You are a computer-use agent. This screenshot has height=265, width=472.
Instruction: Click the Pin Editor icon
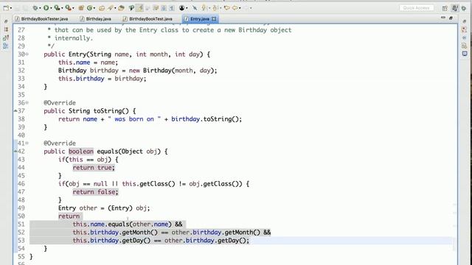click(x=195, y=8)
